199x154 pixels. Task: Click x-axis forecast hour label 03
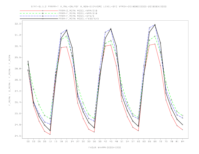33,141
